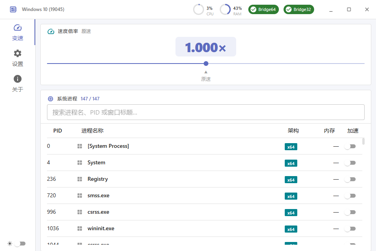Click the x64 badge of wininit.exe
Screen dimensions: 376x251
coord(291,229)
